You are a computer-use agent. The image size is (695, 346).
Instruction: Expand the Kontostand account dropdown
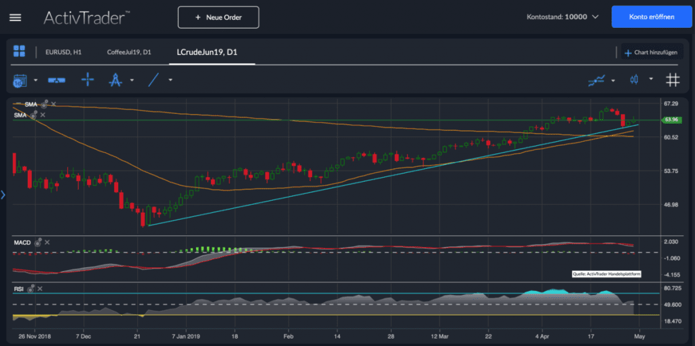coord(595,17)
